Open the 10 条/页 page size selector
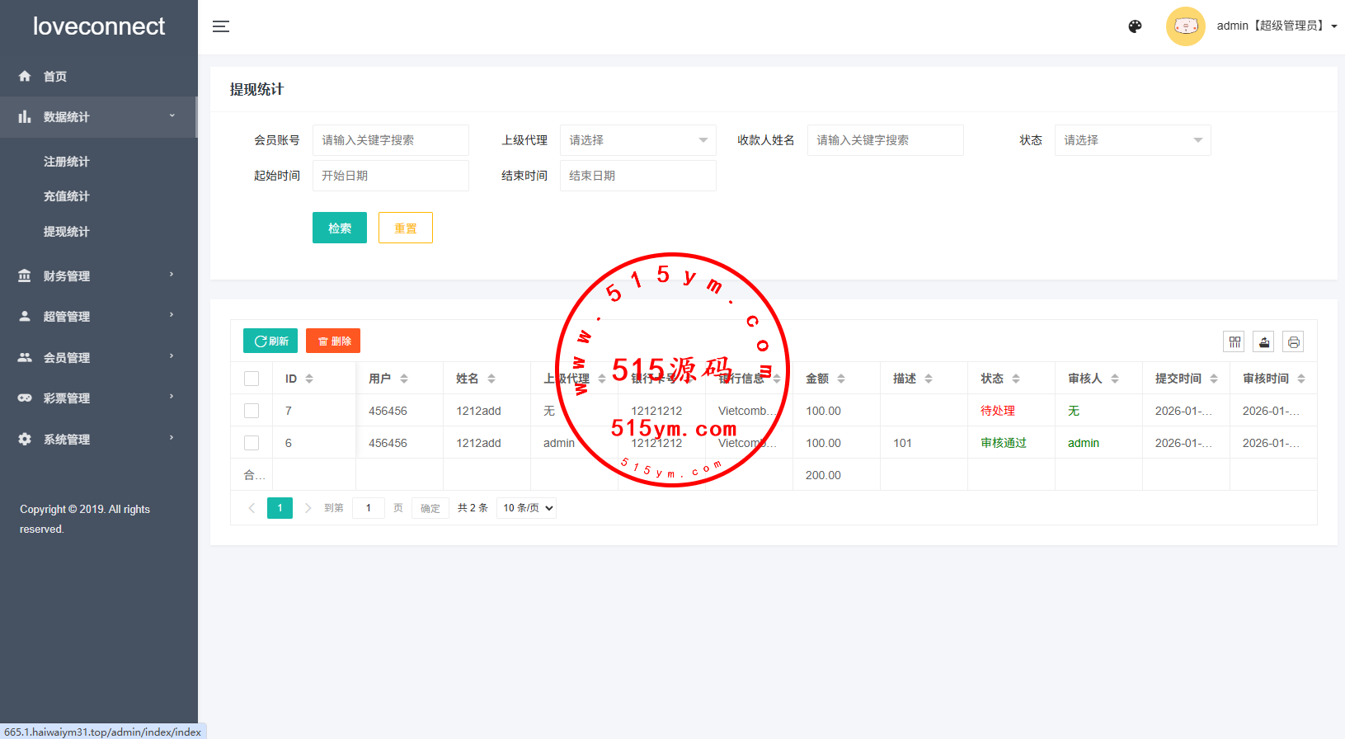Viewport: 1345px width, 739px height. pos(527,508)
